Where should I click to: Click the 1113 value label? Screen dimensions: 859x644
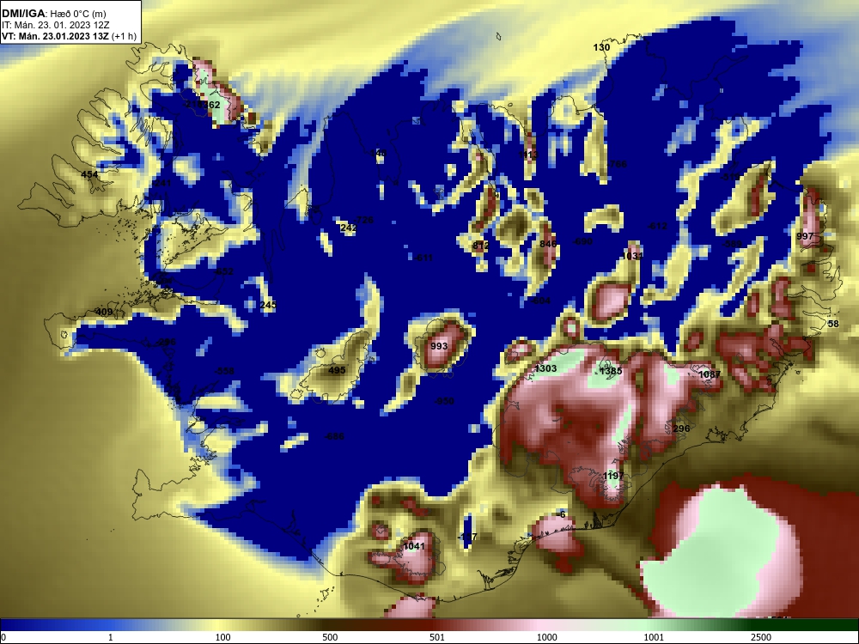(x=528, y=155)
